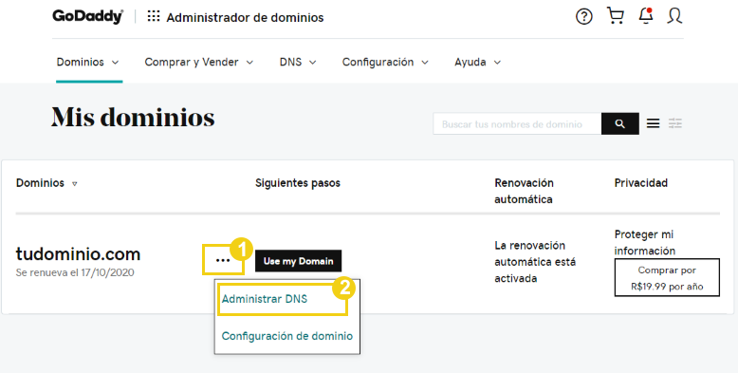Open the tudominio.com domain

coord(78,253)
